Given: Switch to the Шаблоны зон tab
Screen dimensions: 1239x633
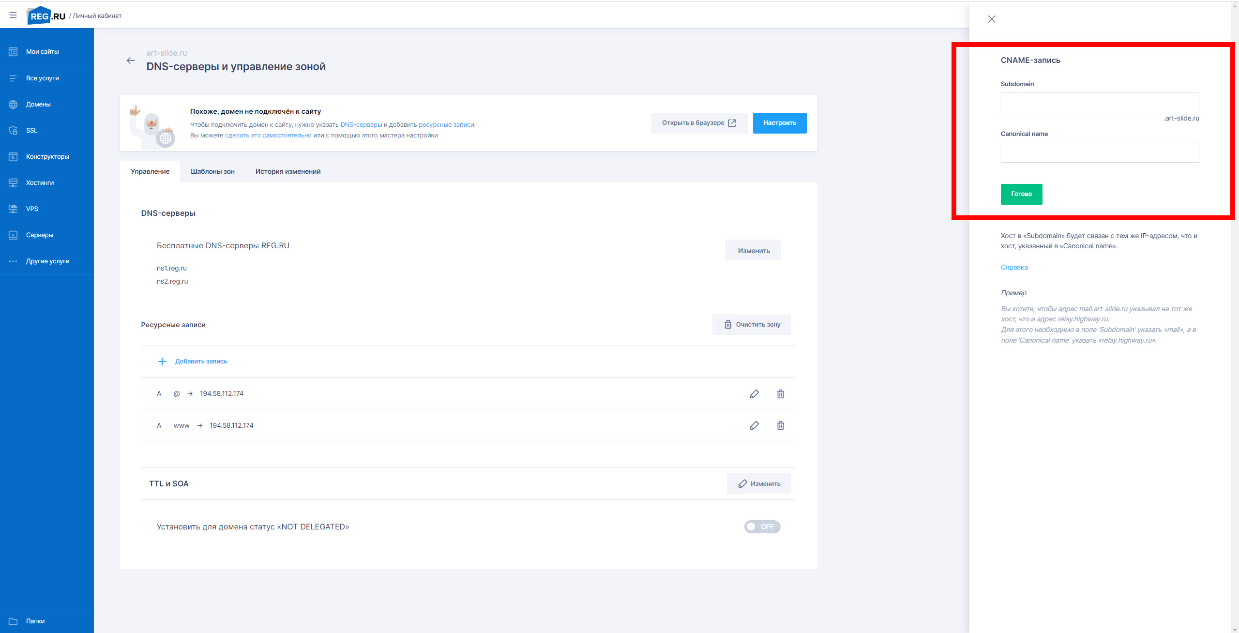Looking at the screenshot, I should click(x=212, y=171).
